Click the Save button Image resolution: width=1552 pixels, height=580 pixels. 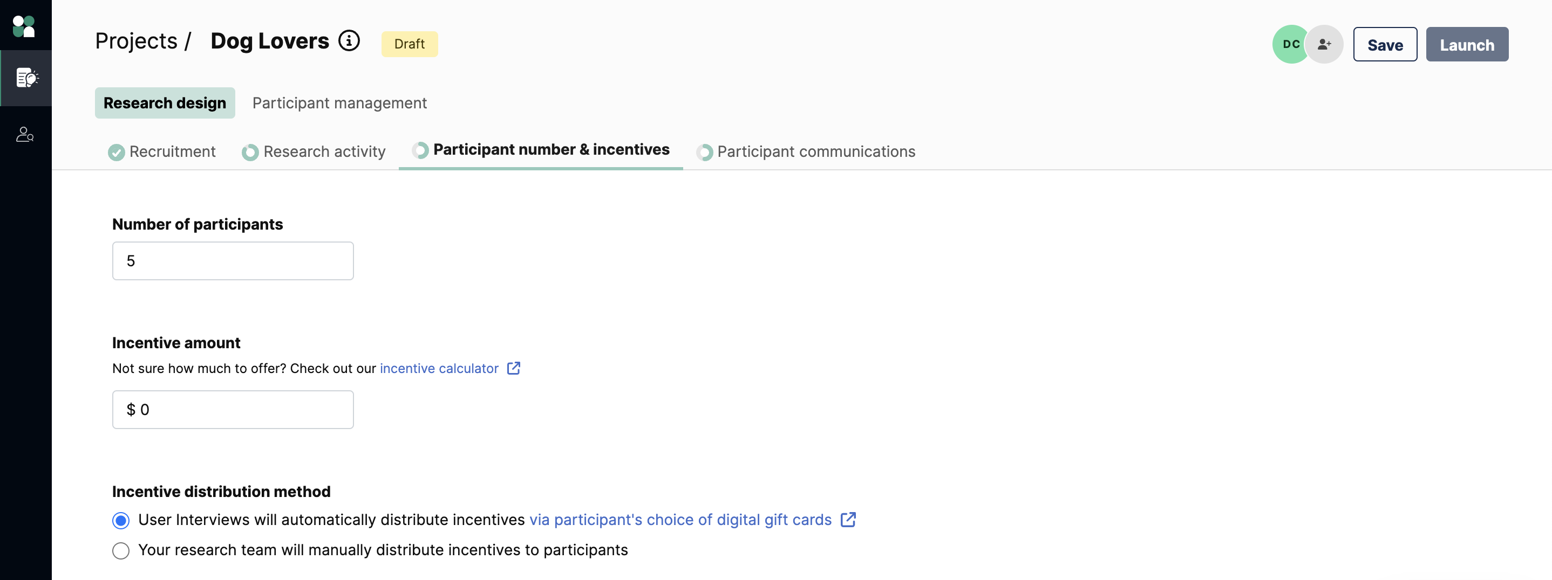coord(1385,45)
